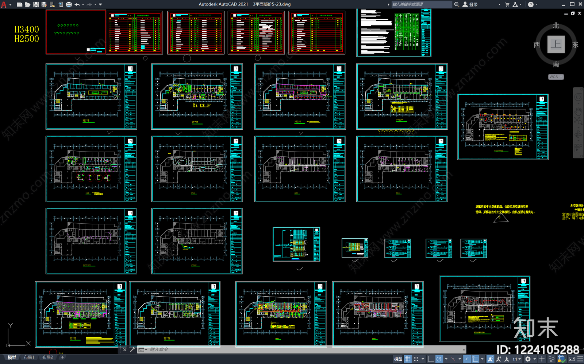Save the current drawing
584x364 pixels.
pyautogui.click(x=36, y=4)
